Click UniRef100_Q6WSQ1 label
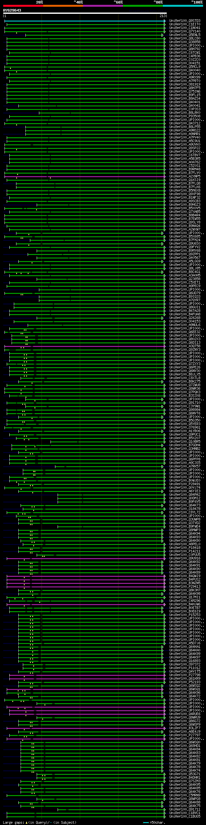The height and width of the screenshot is (825, 206). (185, 689)
